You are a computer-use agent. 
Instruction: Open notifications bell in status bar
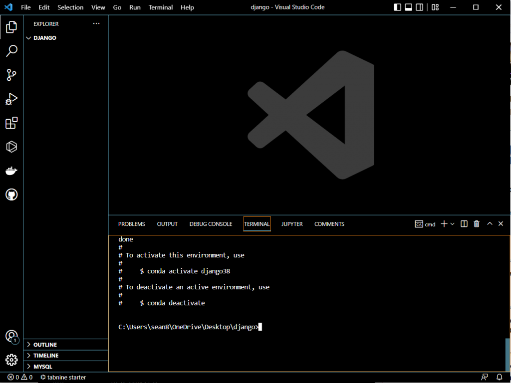click(499, 377)
